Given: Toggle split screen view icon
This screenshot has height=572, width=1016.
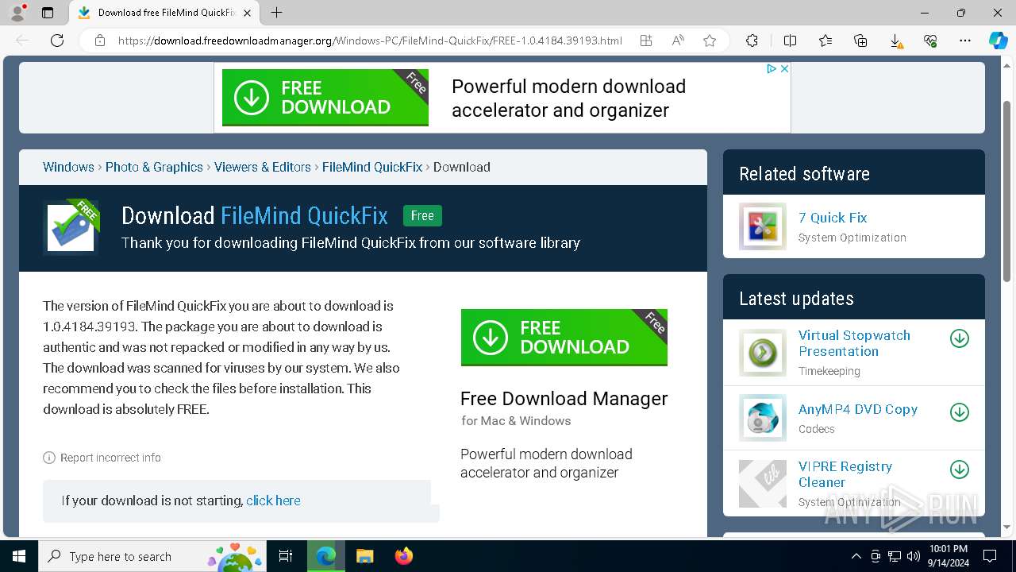Looking at the screenshot, I should pyautogui.click(x=790, y=41).
